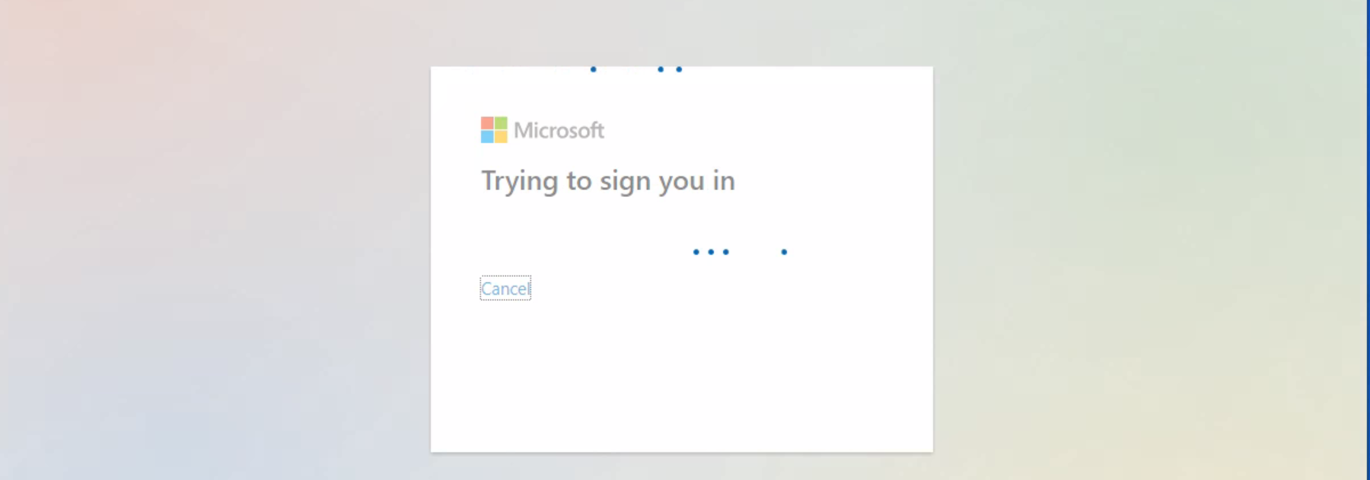Click the dark blue strip at right edge
The width and height of the screenshot is (1370, 480).
[1368, 240]
